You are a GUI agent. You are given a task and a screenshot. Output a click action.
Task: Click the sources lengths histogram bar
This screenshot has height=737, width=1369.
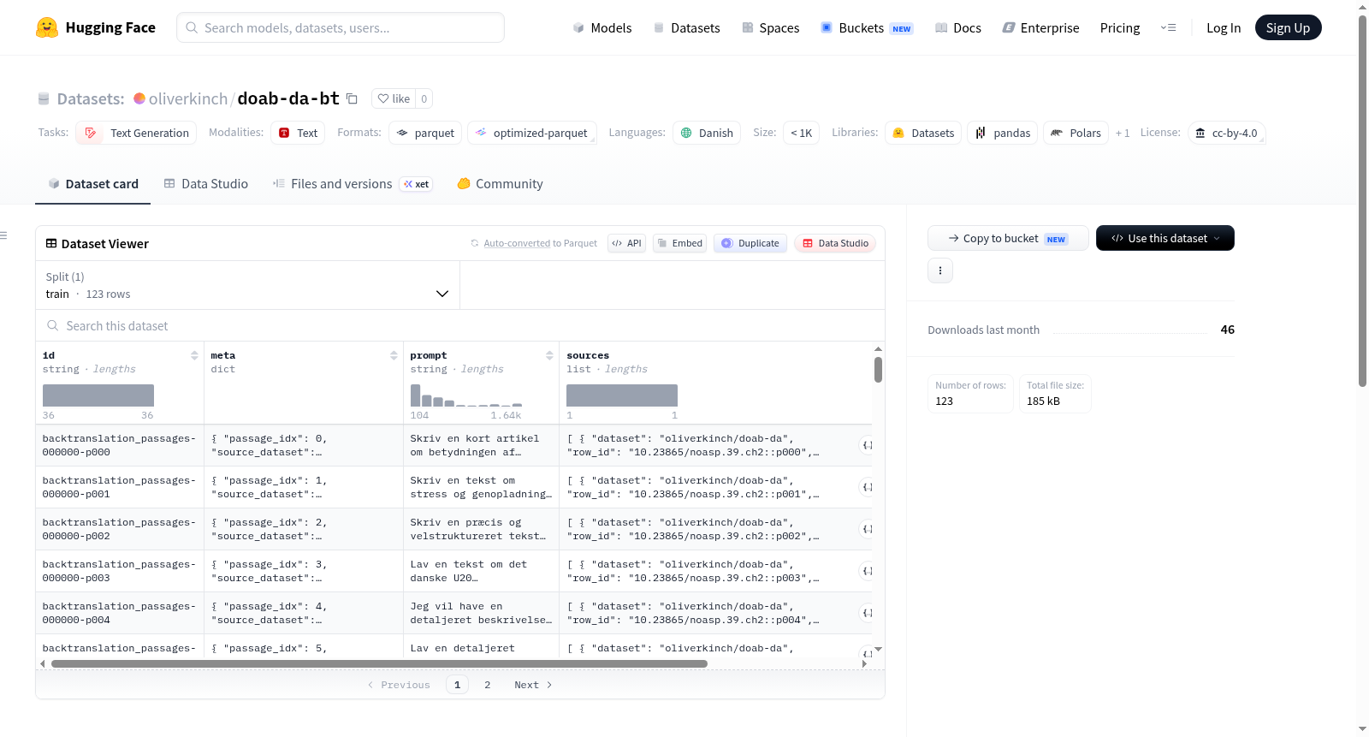pos(622,395)
